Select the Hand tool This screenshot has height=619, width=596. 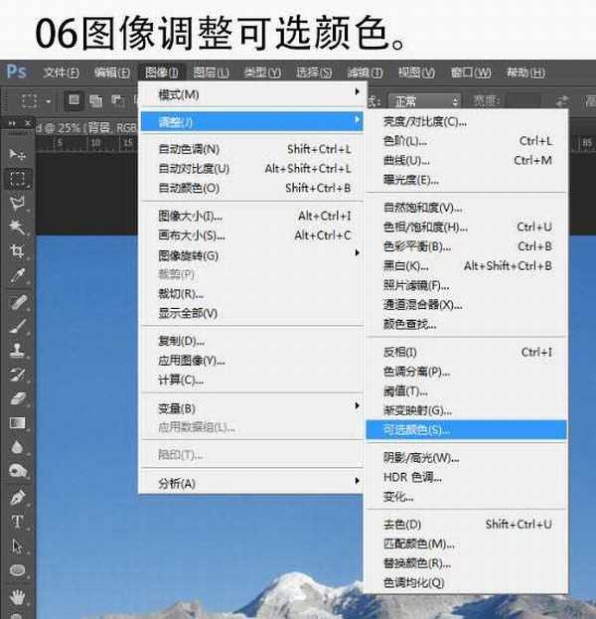17,596
